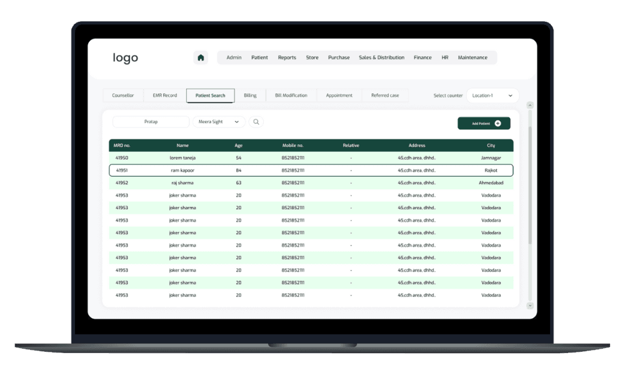Click the Mobile no. column header
625x375 pixels.
[x=292, y=146]
